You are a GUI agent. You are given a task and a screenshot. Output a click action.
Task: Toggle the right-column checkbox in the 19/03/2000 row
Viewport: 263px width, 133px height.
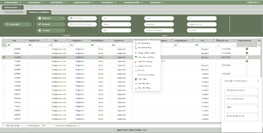tap(247, 73)
